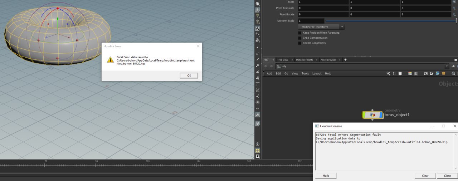Screen dimensions: 458x181
Task: Click the first Scale value field
Action: [x=323, y=2]
